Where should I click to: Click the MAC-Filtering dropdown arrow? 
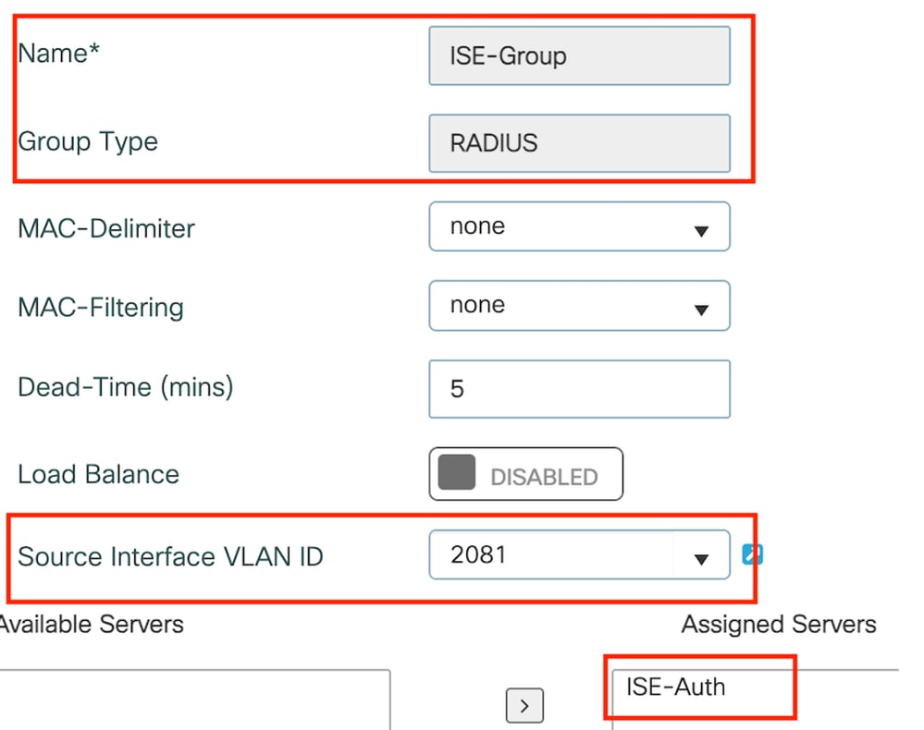click(701, 310)
